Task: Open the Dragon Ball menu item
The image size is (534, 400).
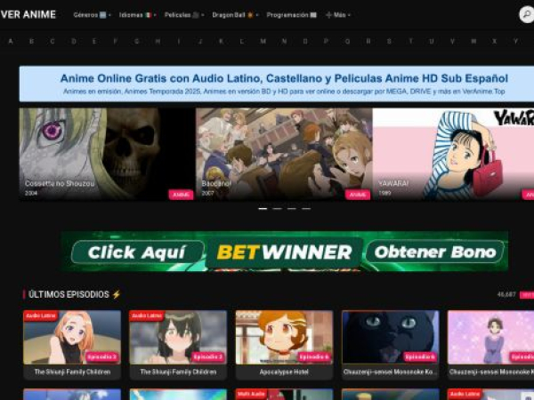Action: tap(234, 15)
